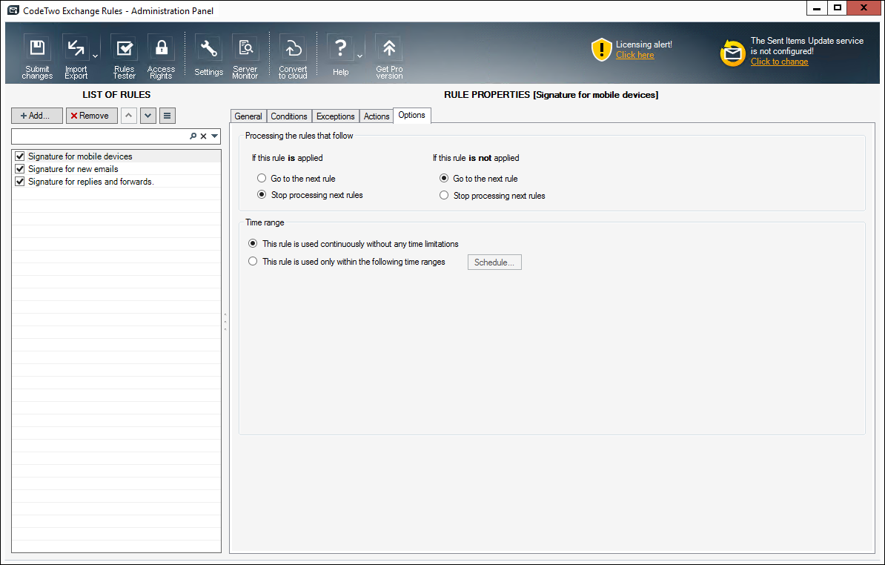The width and height of the screenshot is (885, 565).
Task: Select 'Stop processing next rules' if applied
Action: (x=262, y=195)
